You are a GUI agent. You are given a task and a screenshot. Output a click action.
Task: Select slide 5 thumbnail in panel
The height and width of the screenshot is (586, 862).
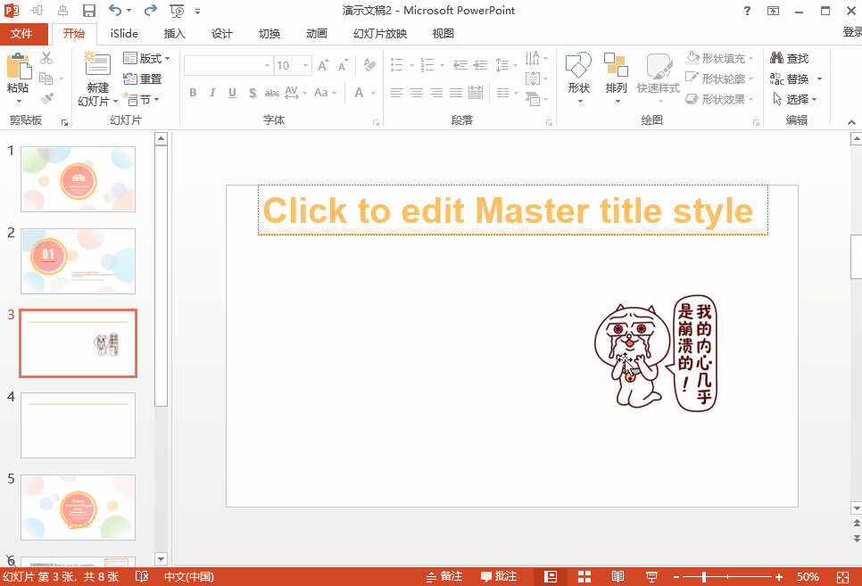coord(78,507)
